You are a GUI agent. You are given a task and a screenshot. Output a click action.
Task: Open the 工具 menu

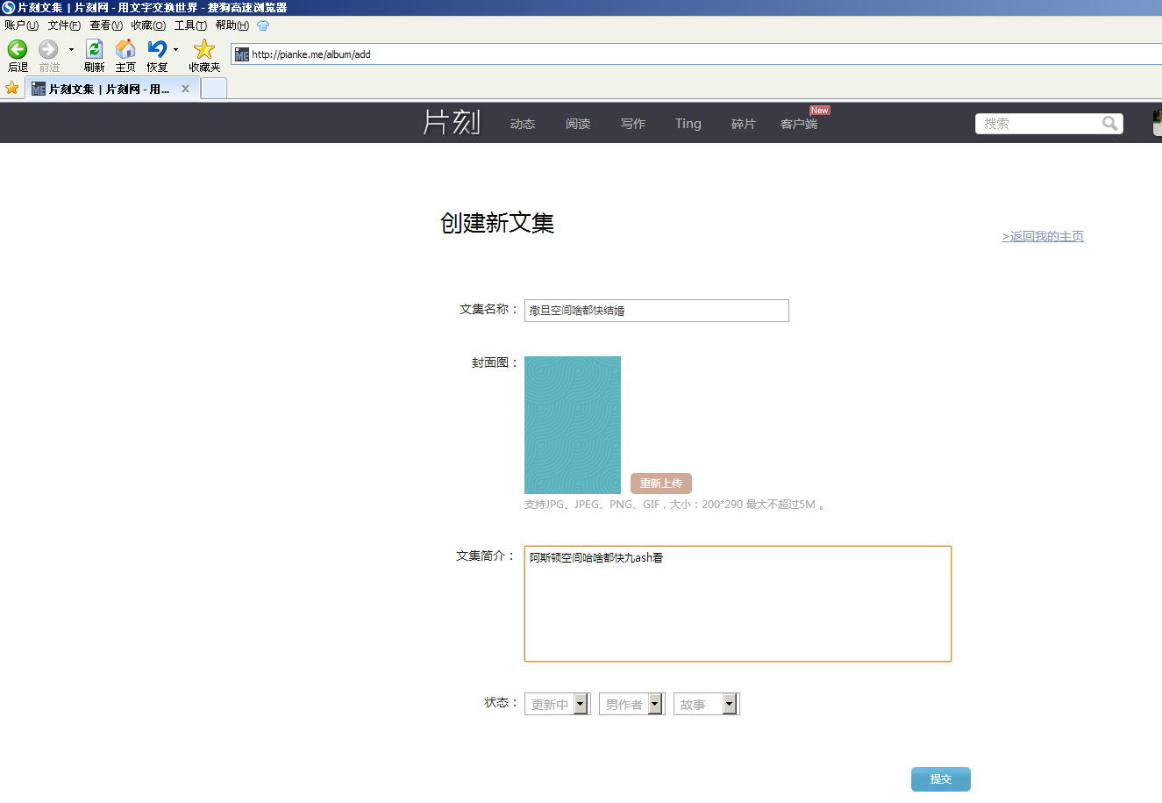190,25
